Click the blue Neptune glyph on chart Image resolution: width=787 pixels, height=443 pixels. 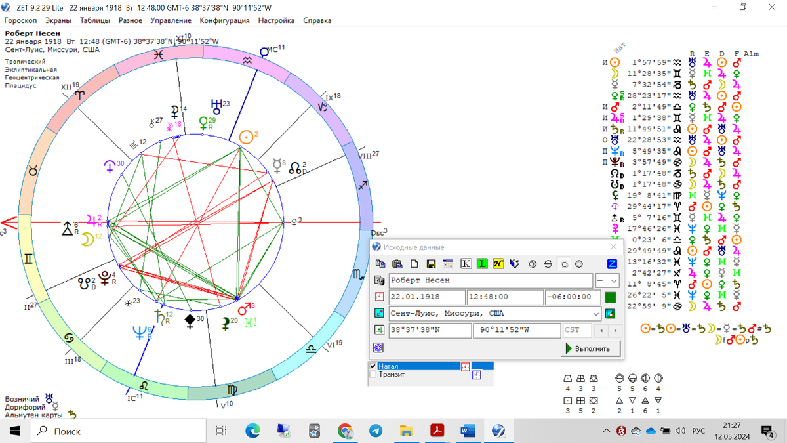(x=139, y=332)
